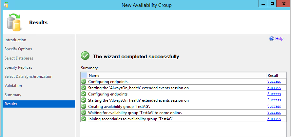Screen dimensions: 291x137
Task: Open Specify Replicas wizard page
Action: pyautogui.click(x=19, y=67)
